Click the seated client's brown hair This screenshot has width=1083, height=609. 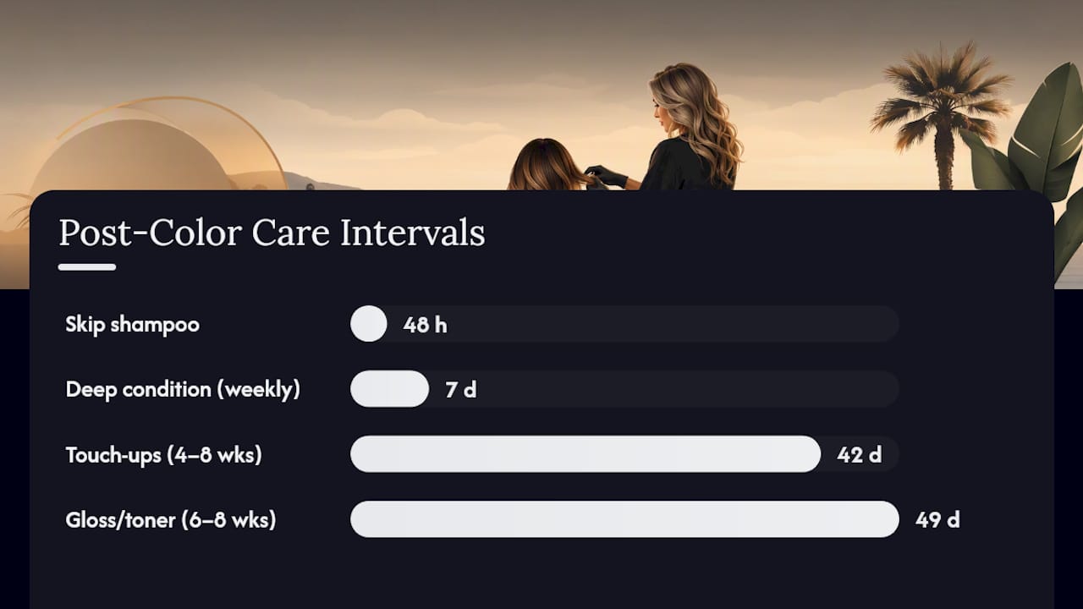pyautogui.click(x=547, y=166)
